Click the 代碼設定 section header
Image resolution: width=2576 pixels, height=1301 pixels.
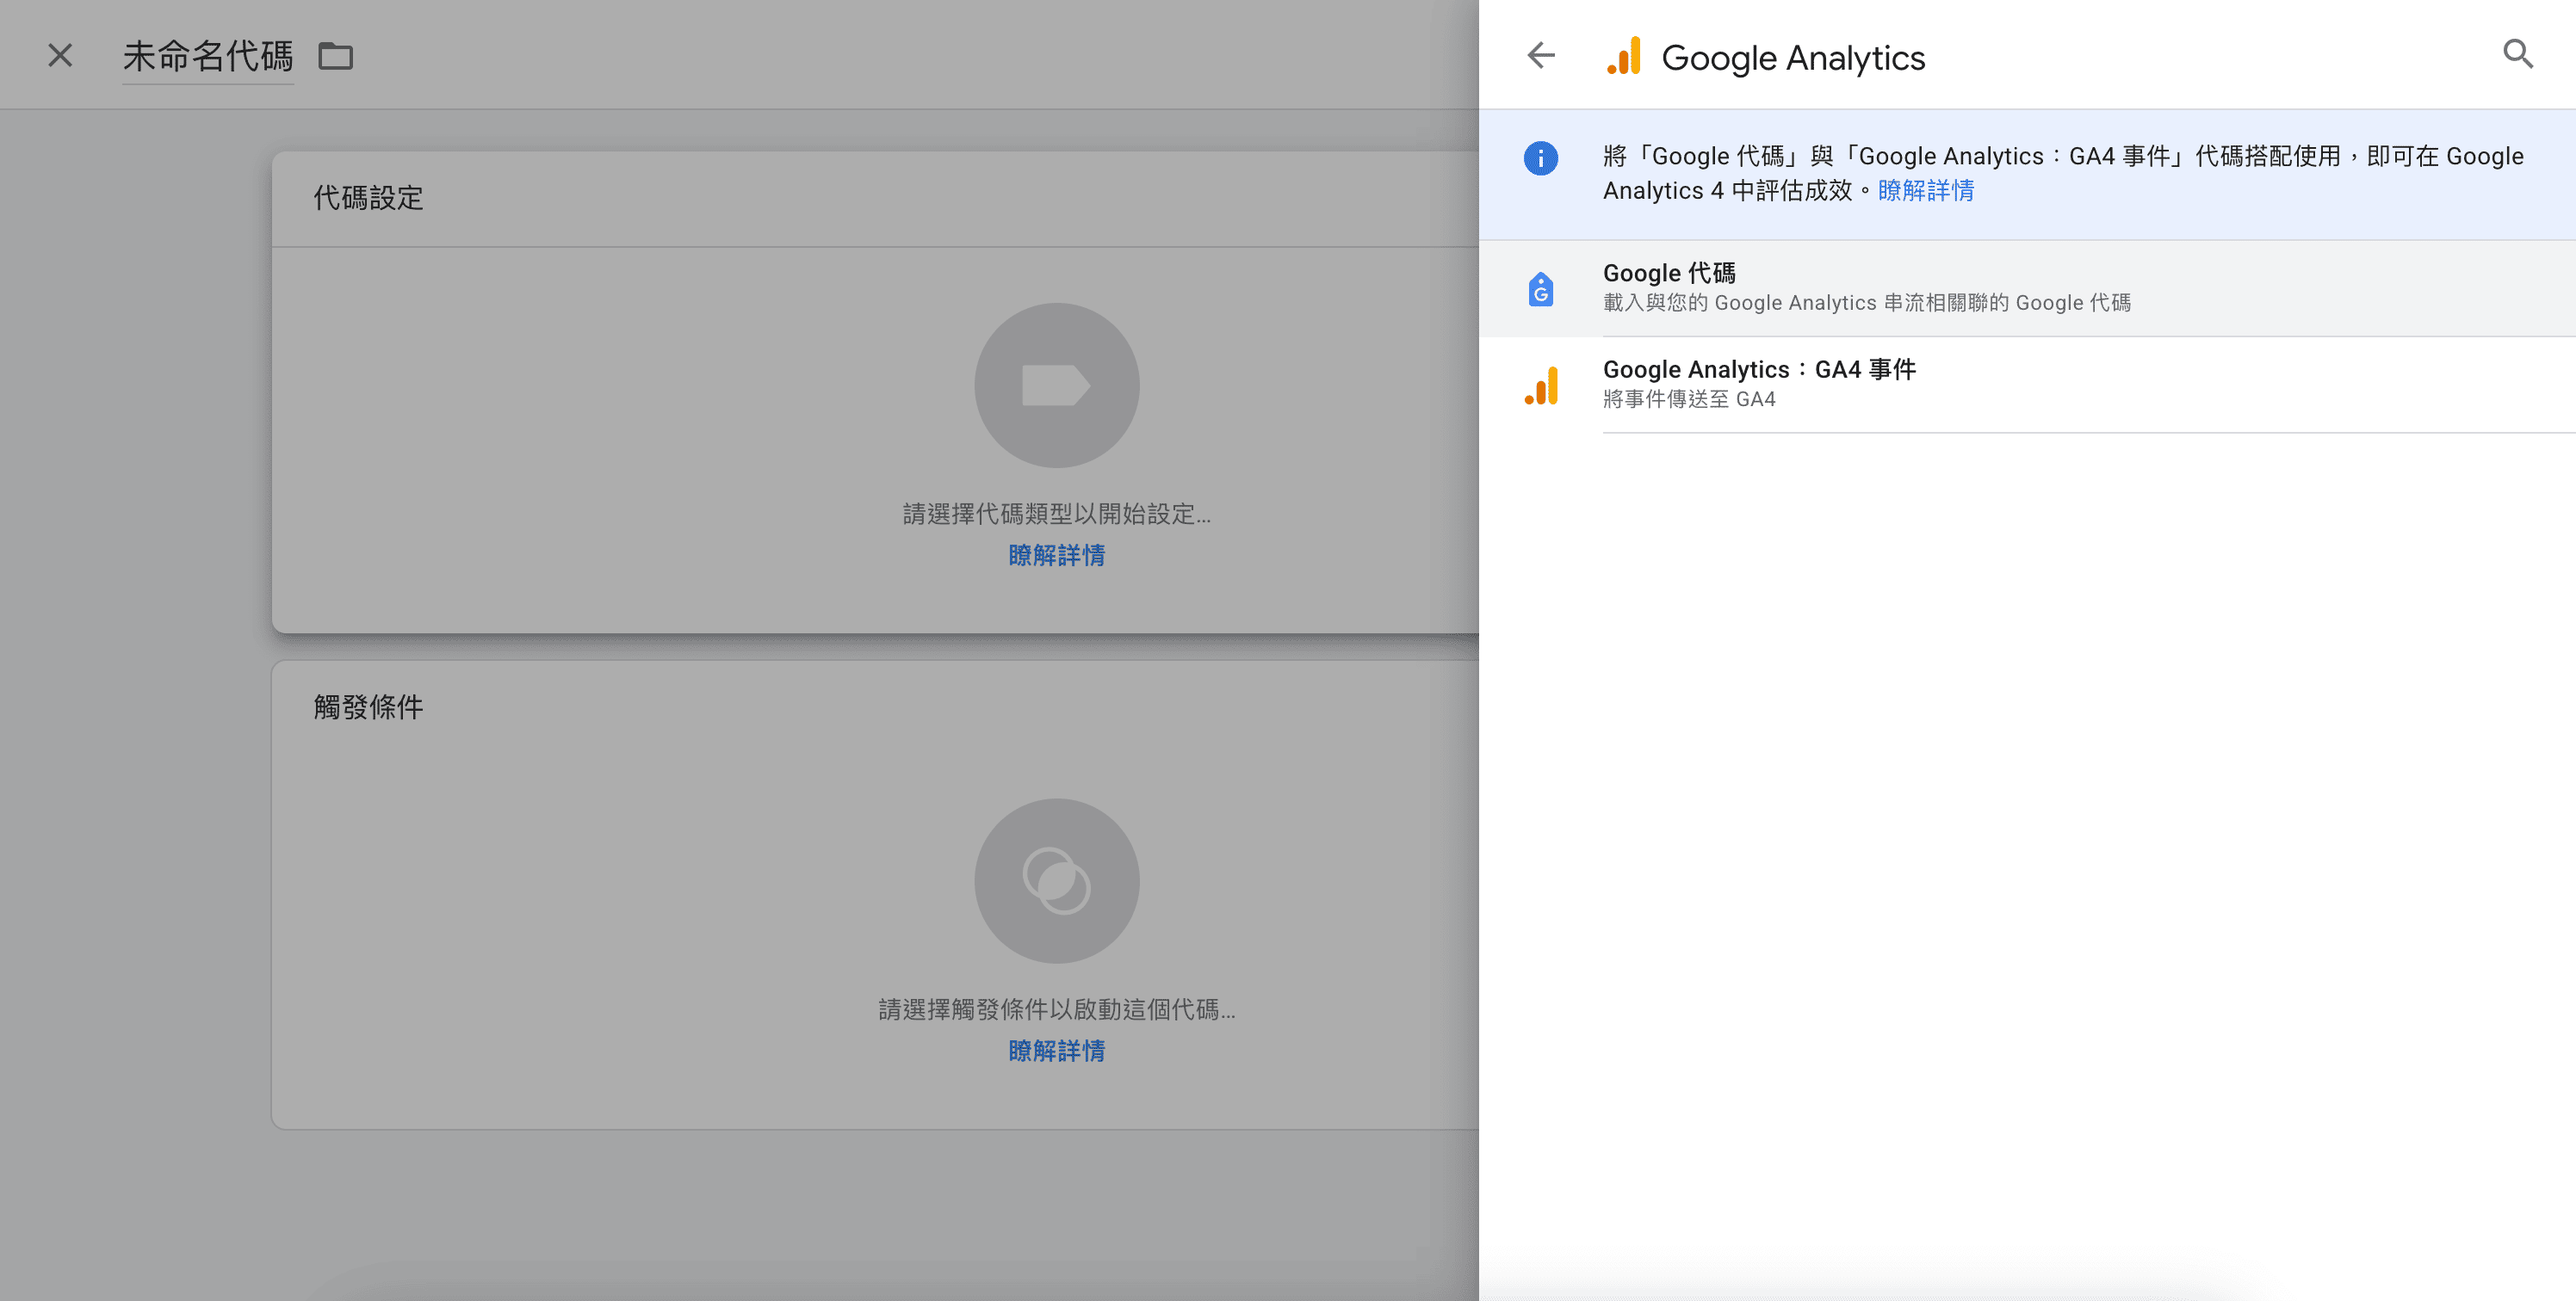pos(368,198)
